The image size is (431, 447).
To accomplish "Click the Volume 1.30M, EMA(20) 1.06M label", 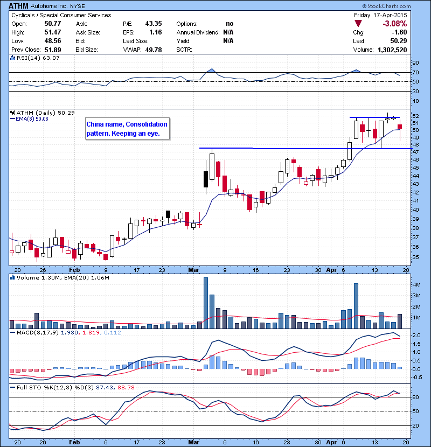I will click(62, 277).
